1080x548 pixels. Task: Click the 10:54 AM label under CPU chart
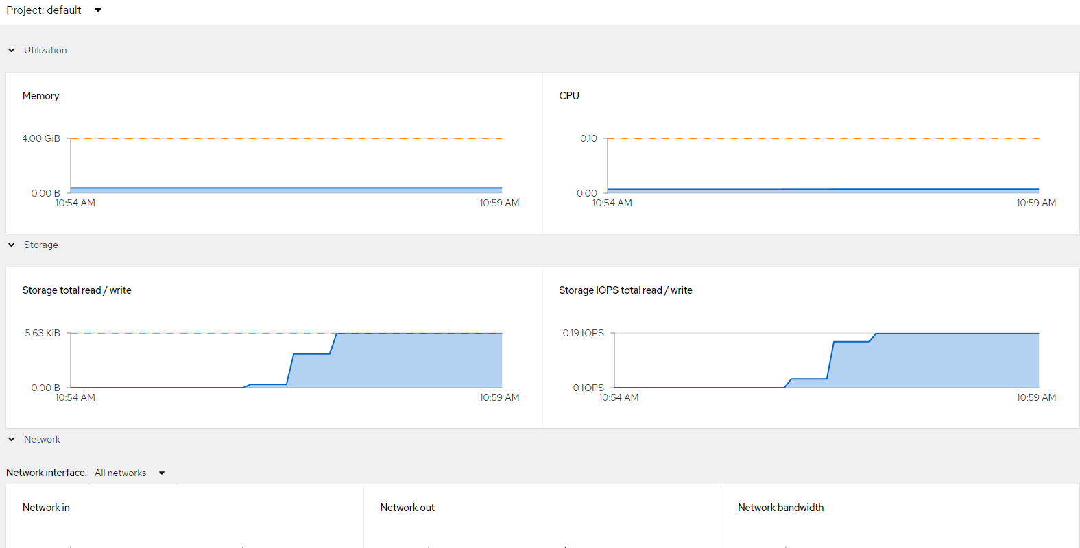tap(612, 203)
